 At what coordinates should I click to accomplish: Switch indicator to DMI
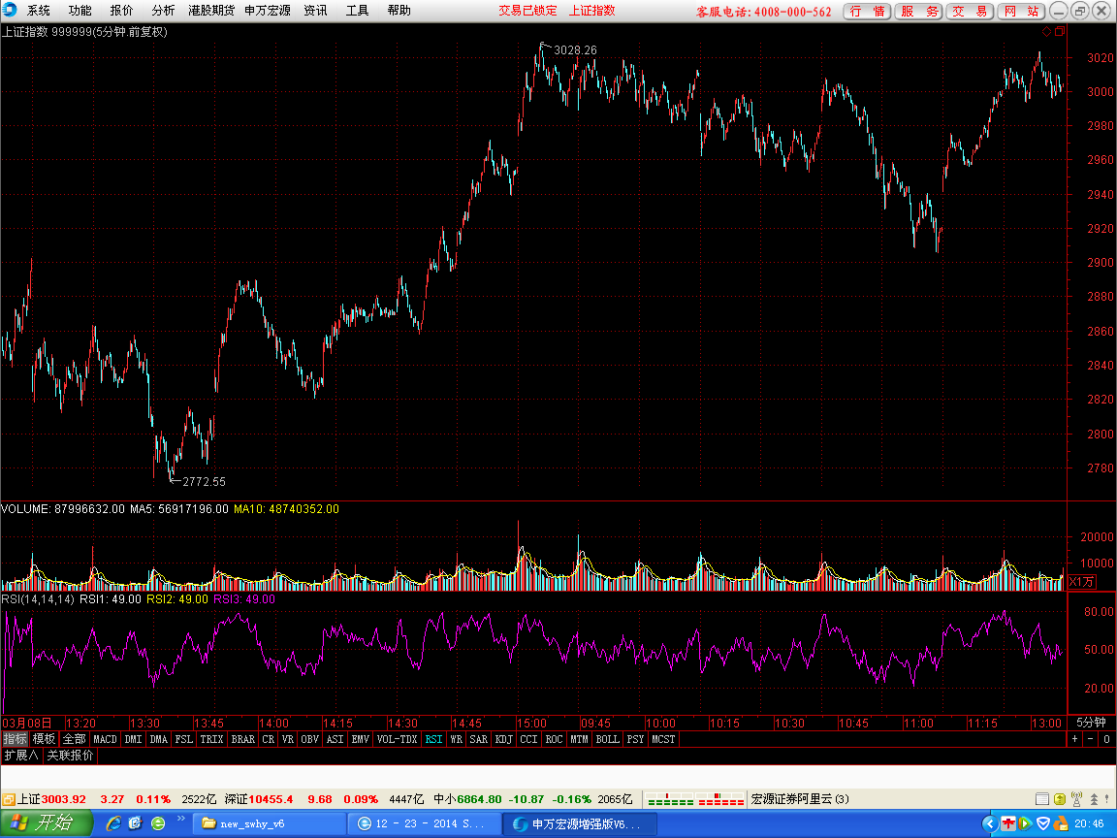point(133,740)
